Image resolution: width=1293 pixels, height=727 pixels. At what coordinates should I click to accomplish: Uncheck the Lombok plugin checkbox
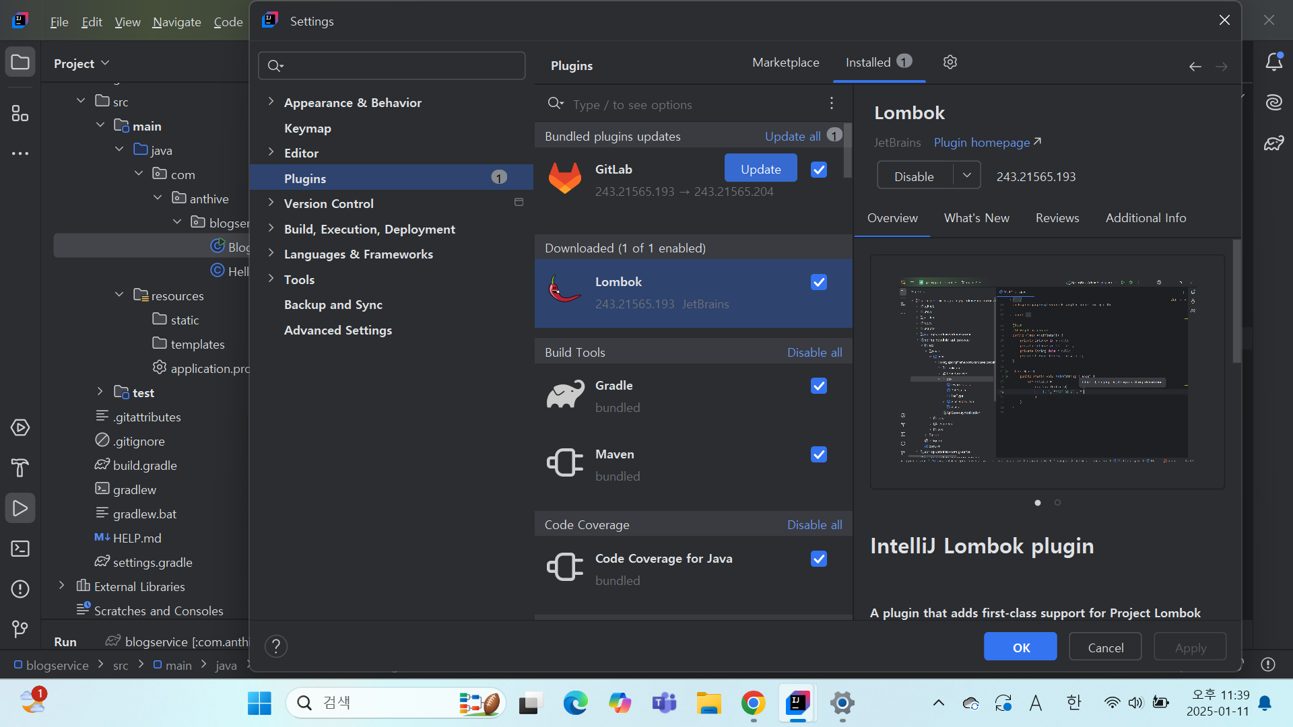[818, 282]
